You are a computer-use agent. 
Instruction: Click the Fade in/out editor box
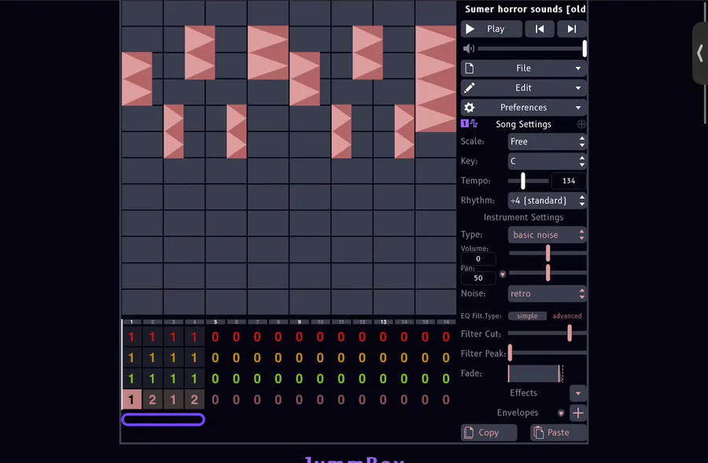(536, 373)
